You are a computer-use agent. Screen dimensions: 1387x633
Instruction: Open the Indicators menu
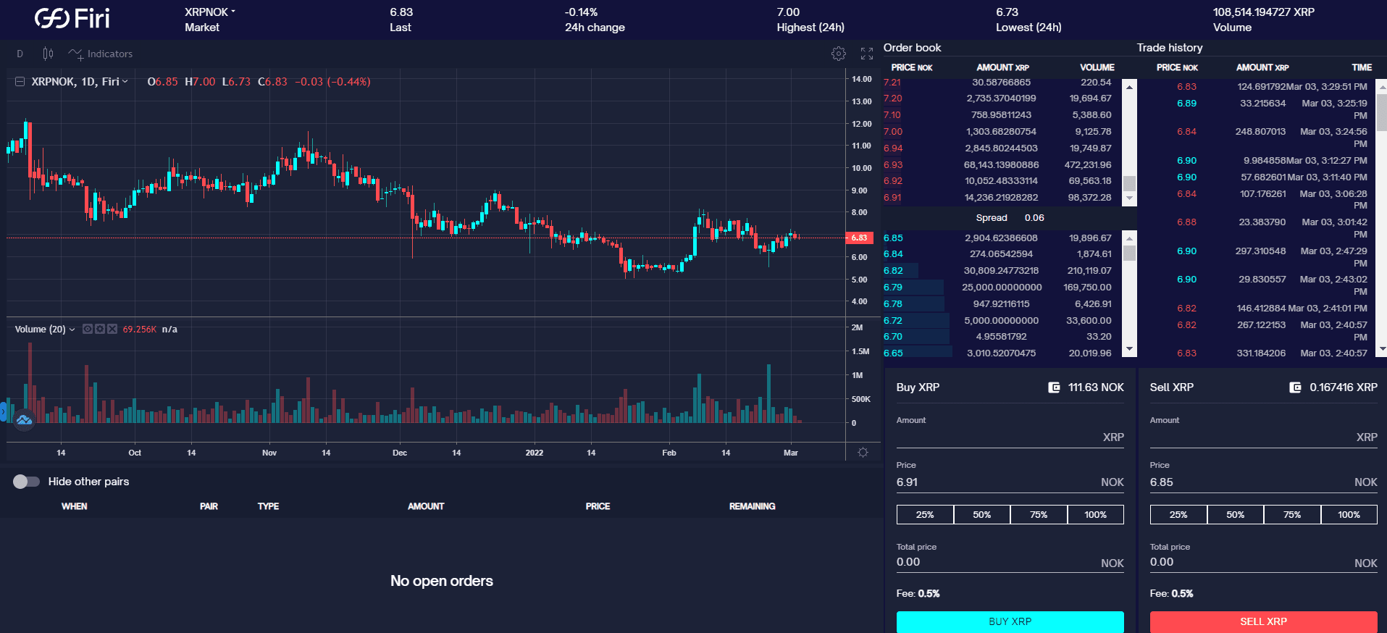click(x=101, y=54)
